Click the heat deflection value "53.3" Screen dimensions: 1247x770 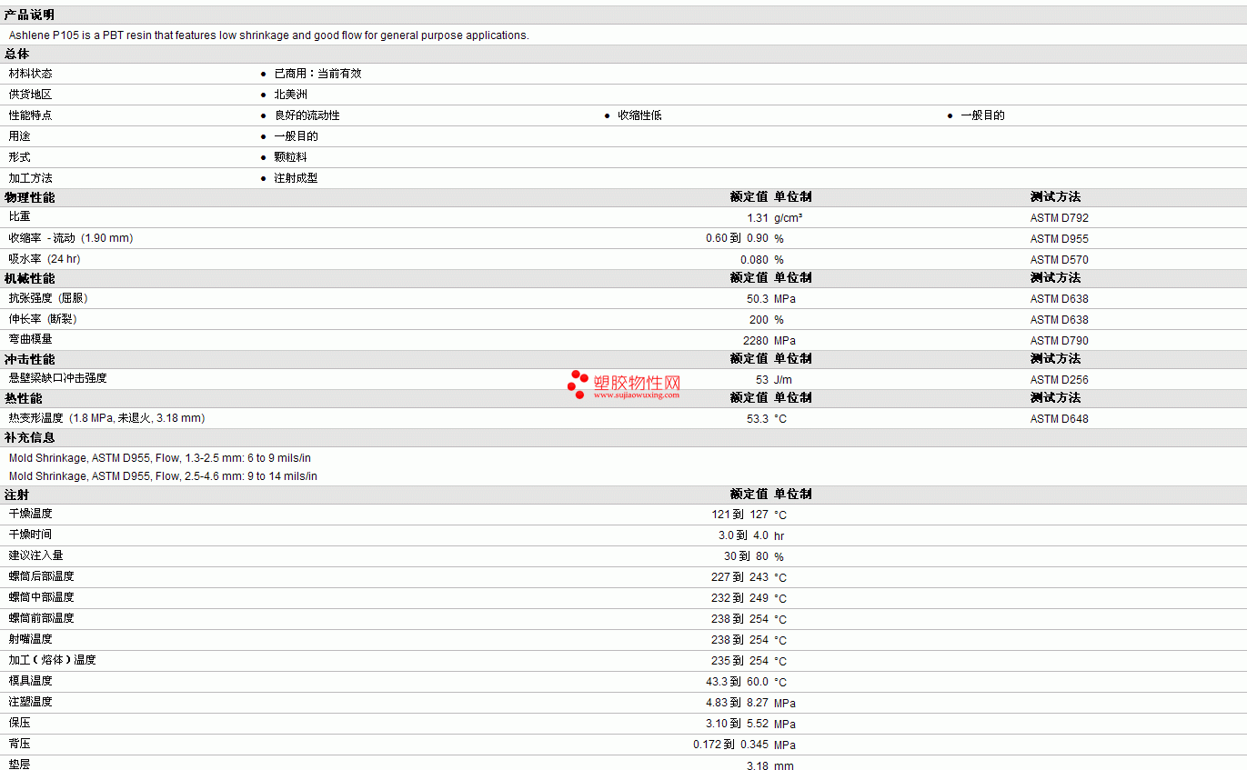[x=758, y=419]
